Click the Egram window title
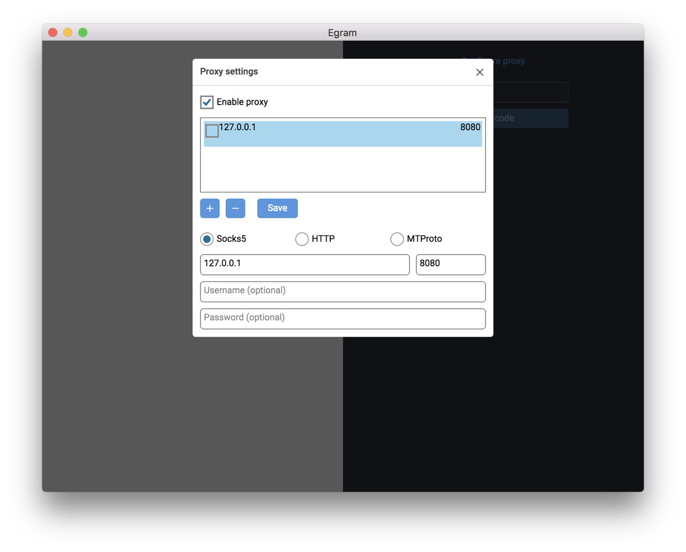The height and width of the screenshot is (552, 686). point(342,33)
